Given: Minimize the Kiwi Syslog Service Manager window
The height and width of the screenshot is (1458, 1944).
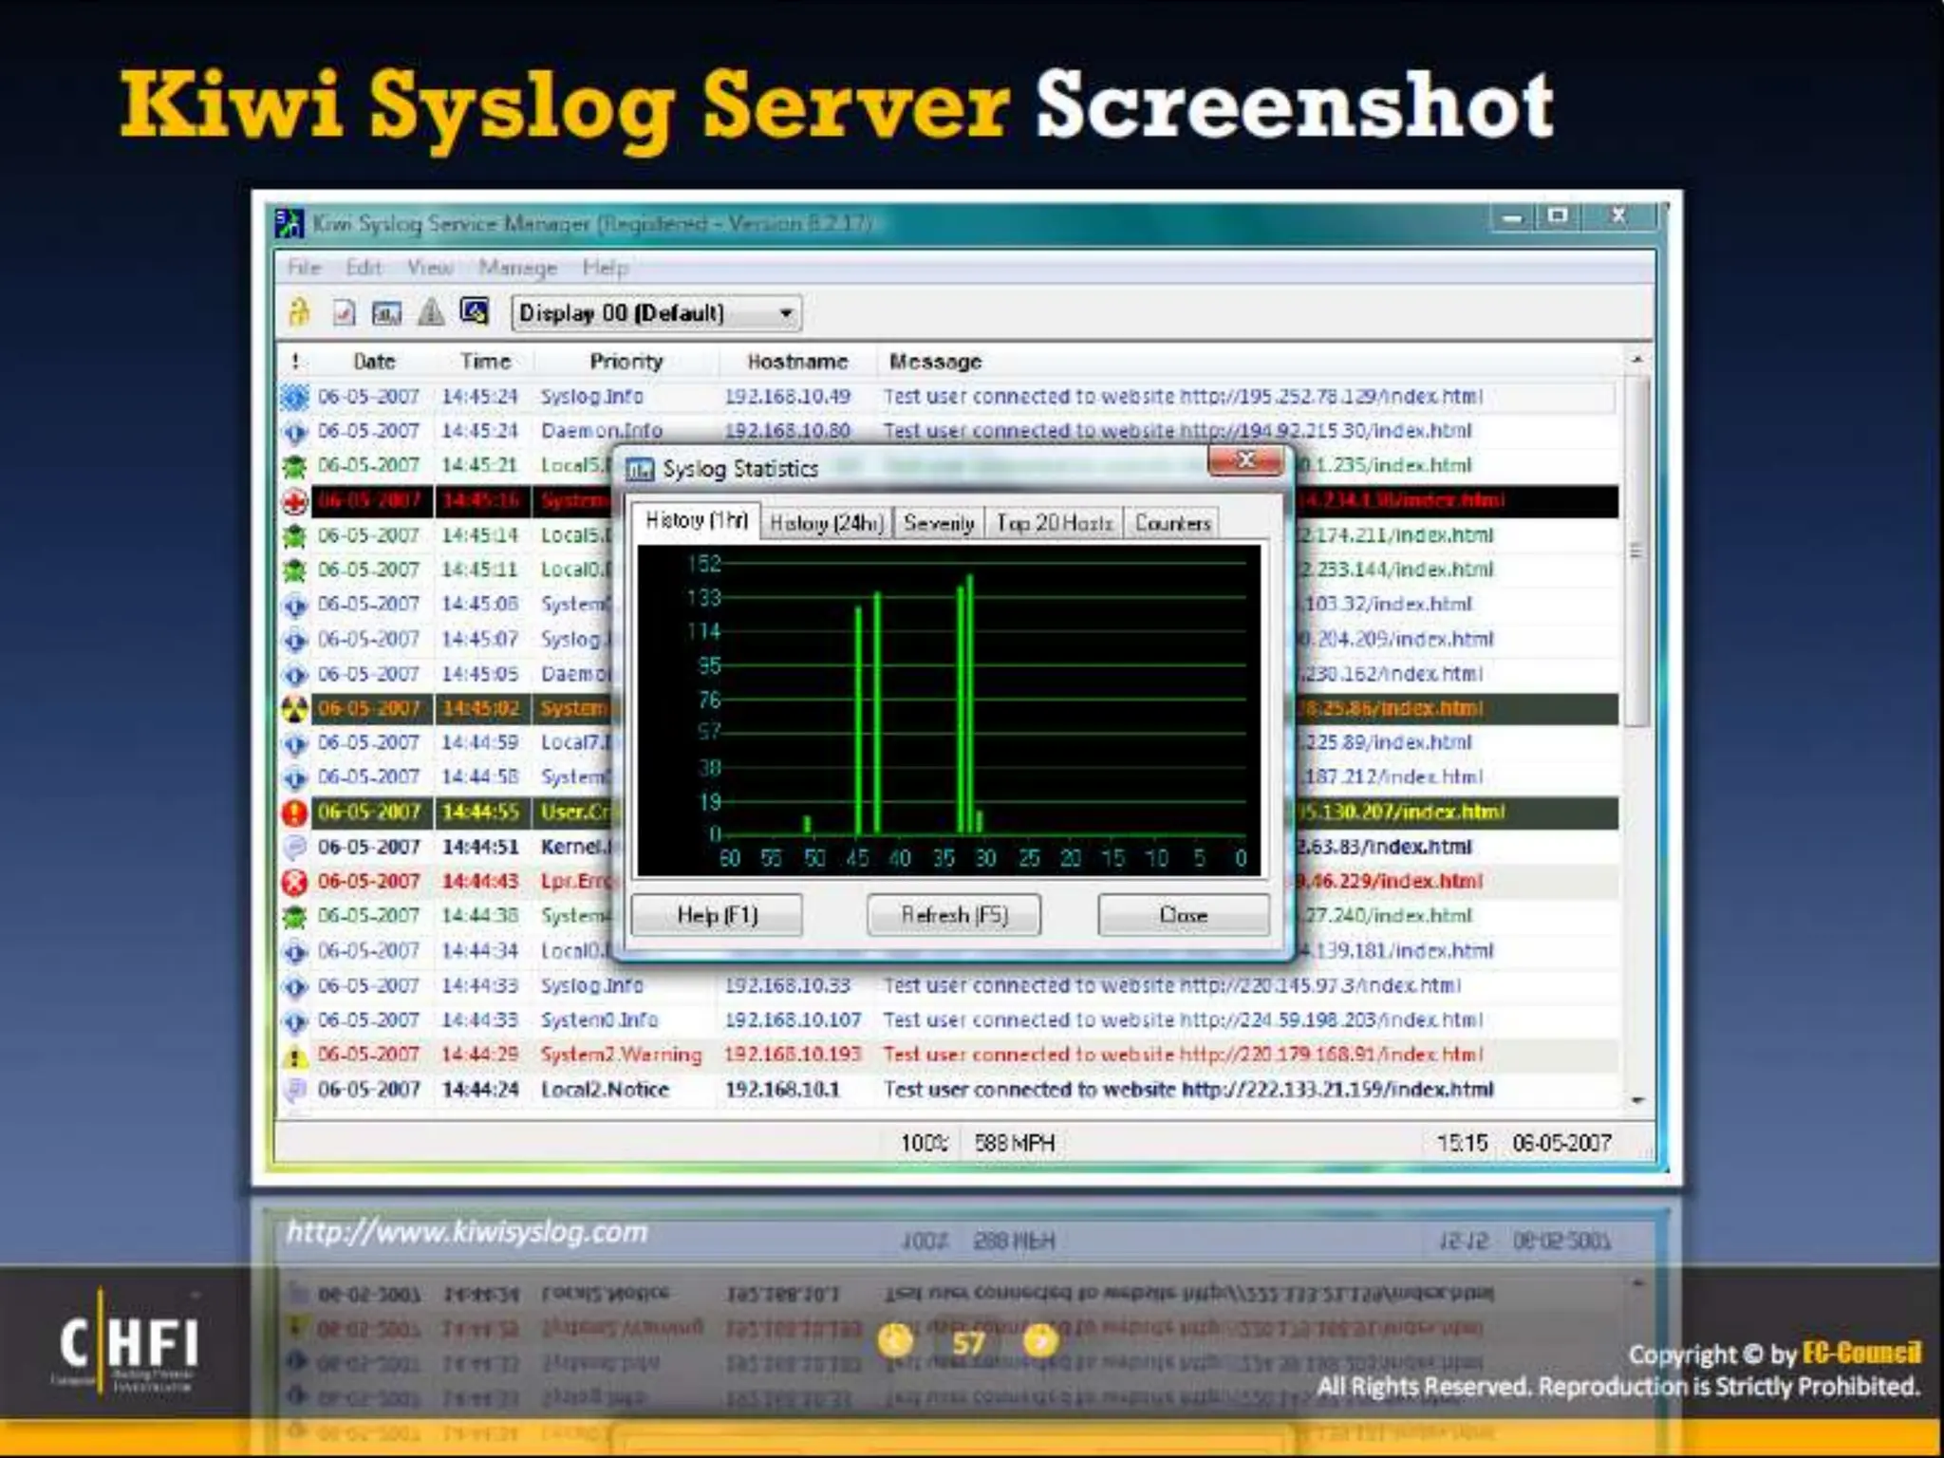Looking at the screenshot, I should pos(1513,217).
